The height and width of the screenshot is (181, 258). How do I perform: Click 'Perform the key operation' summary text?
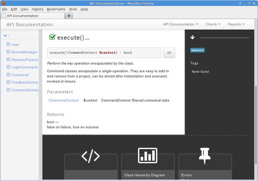tap(90, 63)
